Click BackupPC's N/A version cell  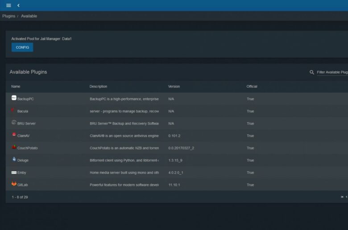pos(171,99)
